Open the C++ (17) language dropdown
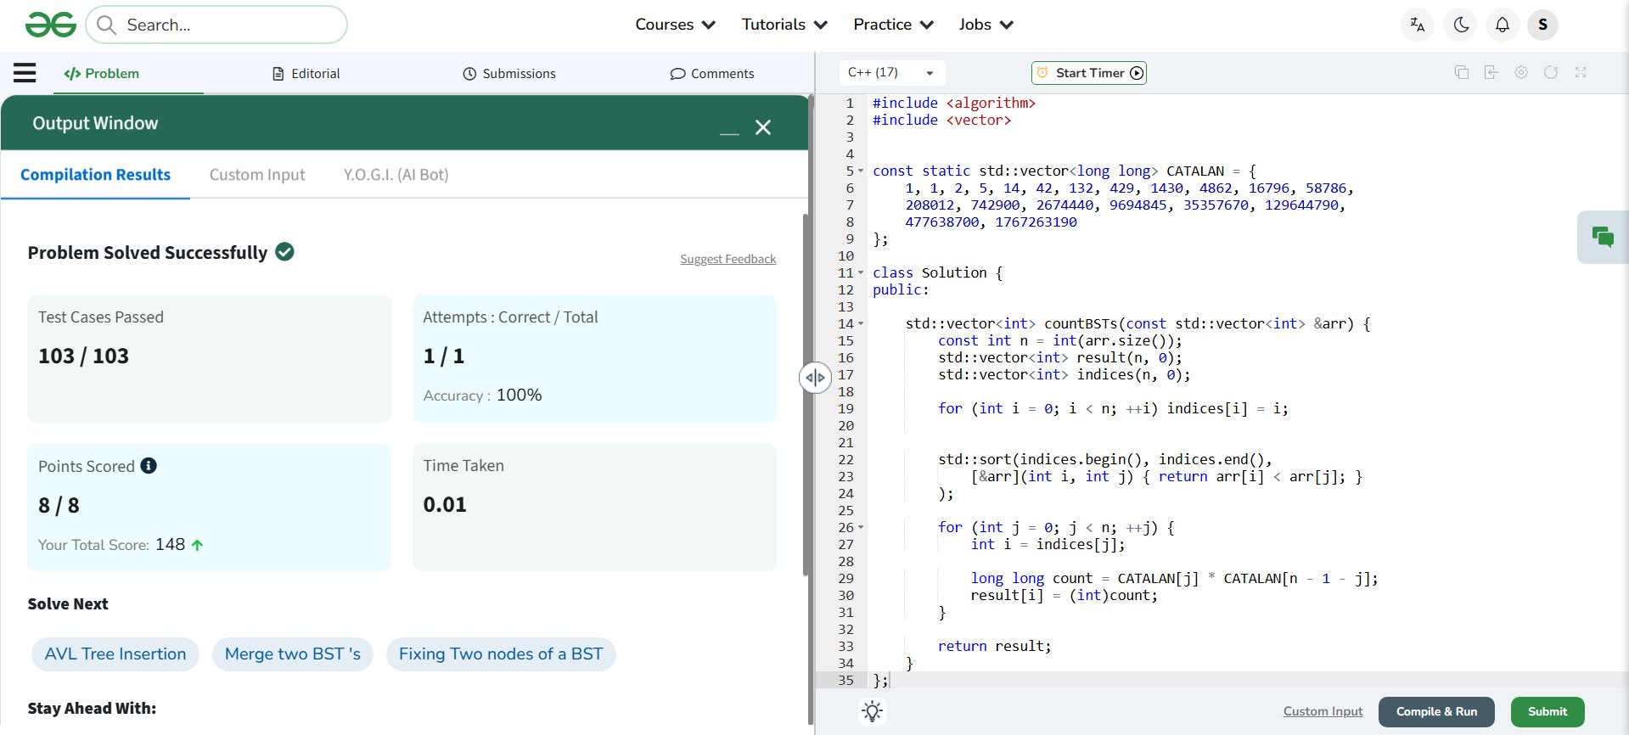 (890, 73)
